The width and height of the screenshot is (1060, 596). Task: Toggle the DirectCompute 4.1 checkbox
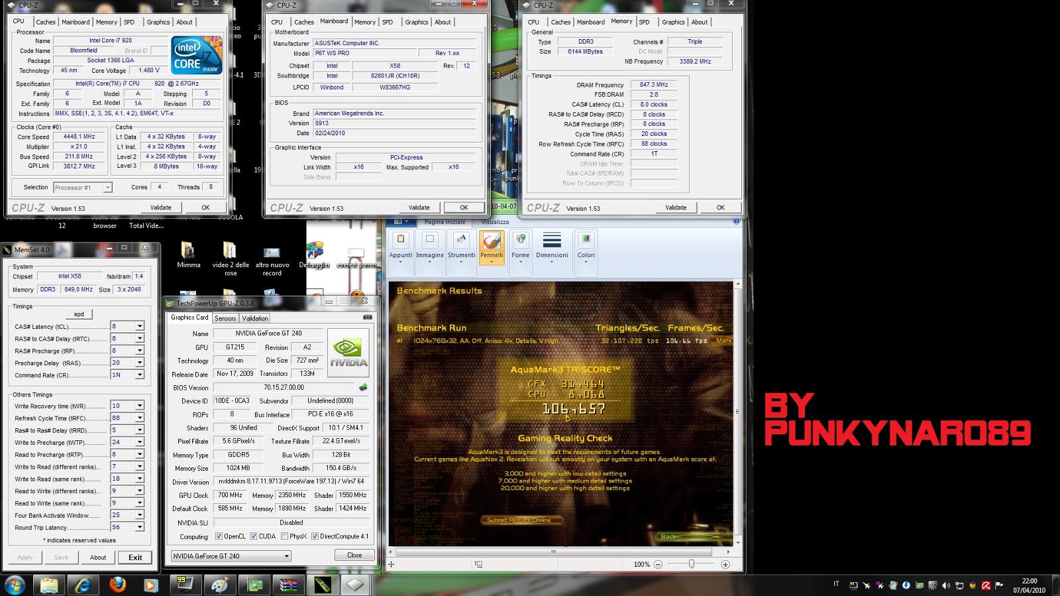[x=315, y=536]
